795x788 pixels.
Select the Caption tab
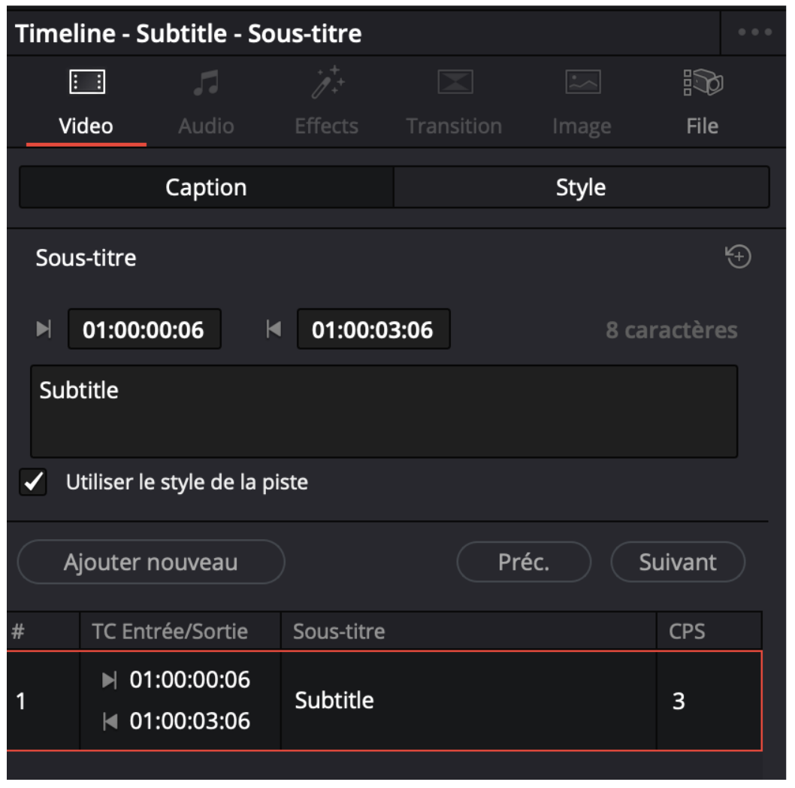(208, 186)
